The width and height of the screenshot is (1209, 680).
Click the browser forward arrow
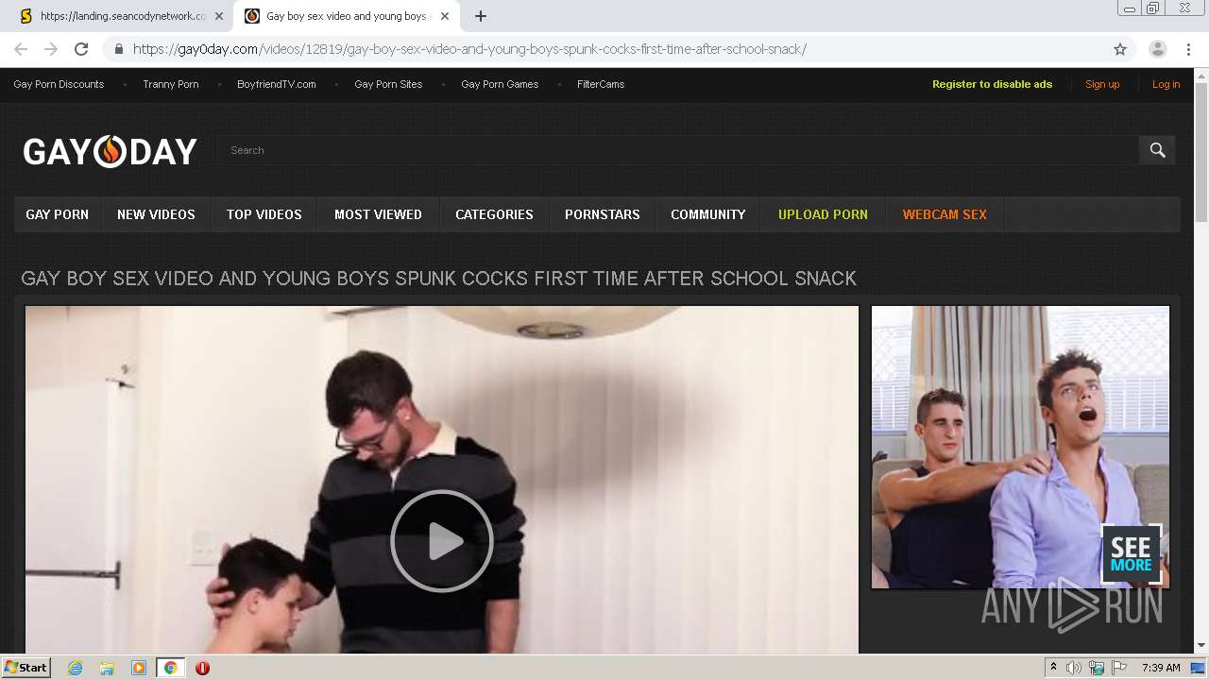pyautogui.click(x=51, y=49)
